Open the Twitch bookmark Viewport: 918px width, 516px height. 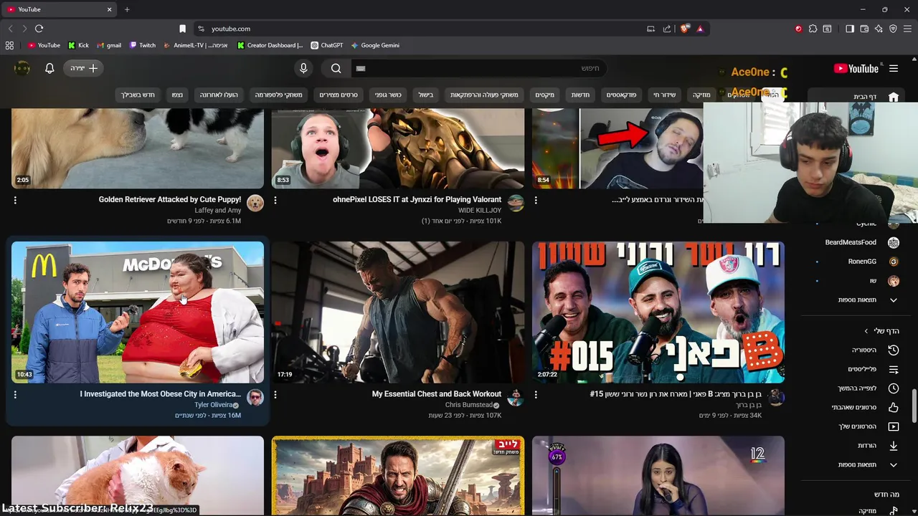(x=143, y=45)
